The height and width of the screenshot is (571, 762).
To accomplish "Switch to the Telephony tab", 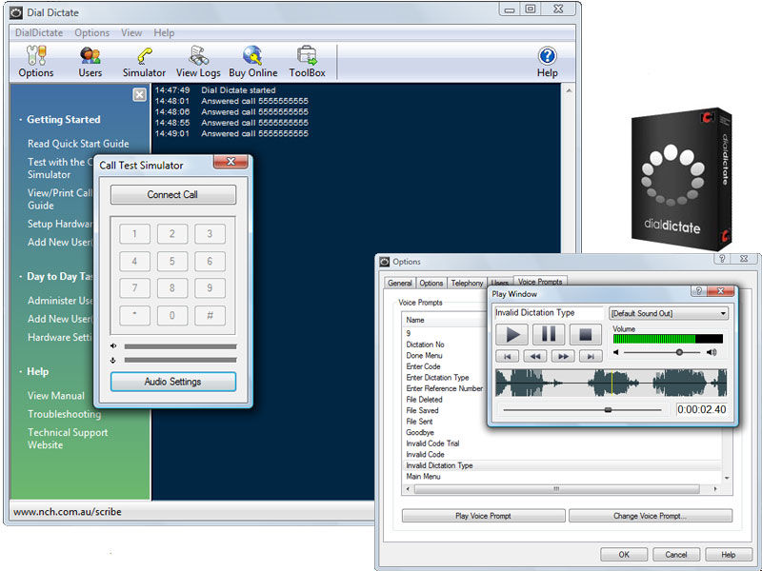I will (467, 283).
